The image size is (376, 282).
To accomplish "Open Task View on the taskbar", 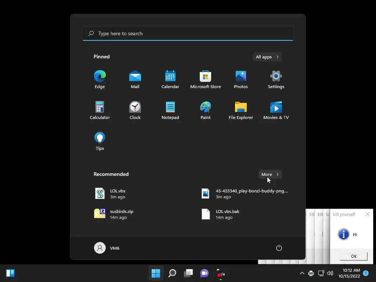I will (x=188, y=273).
